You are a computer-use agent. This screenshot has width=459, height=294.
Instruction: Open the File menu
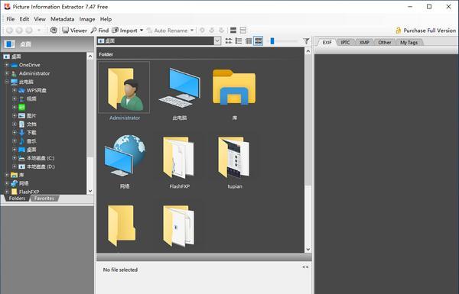[11, 19]
